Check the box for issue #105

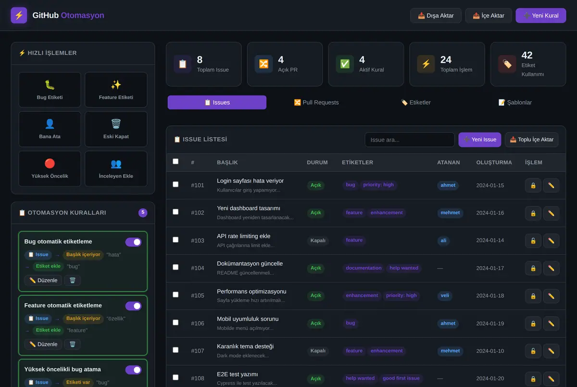pos(176,295)
